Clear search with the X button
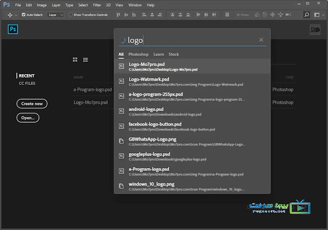 click(261, 40)
